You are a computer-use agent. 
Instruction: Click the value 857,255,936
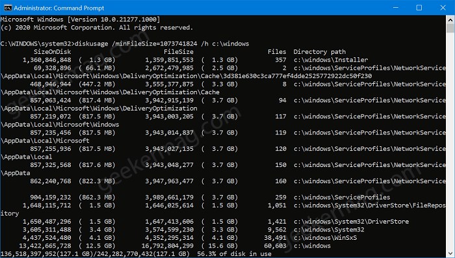click(x=51, y=149)
